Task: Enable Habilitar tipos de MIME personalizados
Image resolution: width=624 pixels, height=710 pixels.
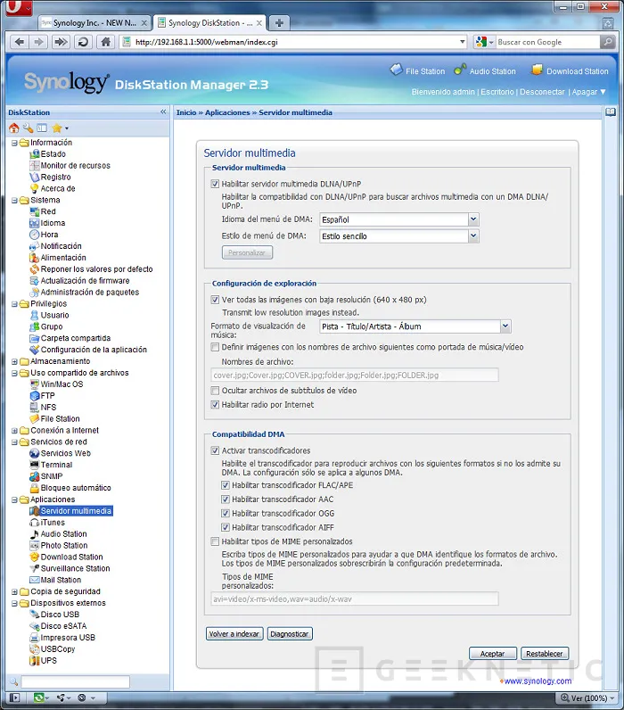Action: coord(215,541)
